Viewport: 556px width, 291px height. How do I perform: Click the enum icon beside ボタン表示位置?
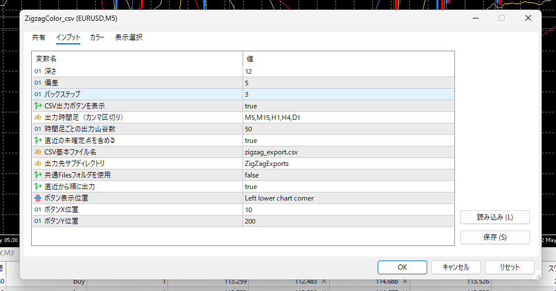point(38,198)
